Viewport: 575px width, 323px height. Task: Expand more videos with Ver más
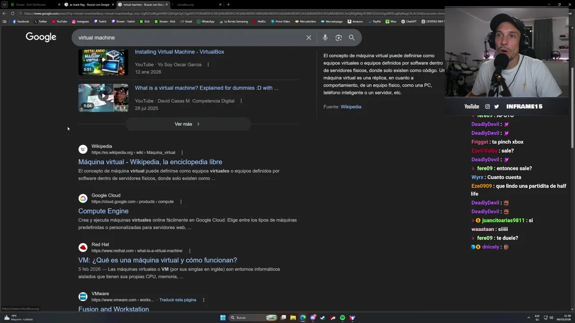pyautogui.click(x=187, y=124)
